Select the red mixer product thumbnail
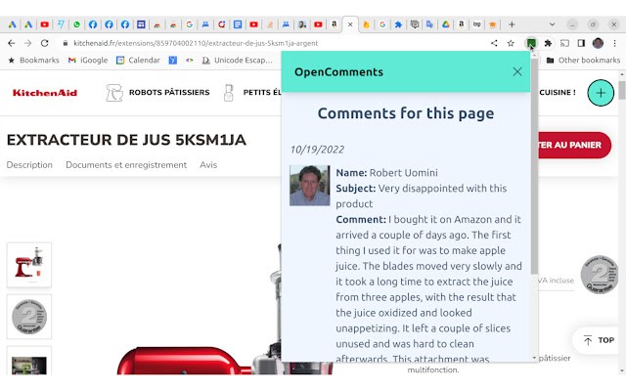This screenshot has width=626, height=391. coord(29,265)
